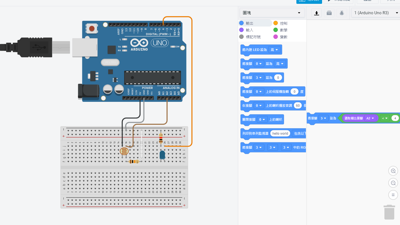Switch to the 輸入 blocks category
The width and height of the screenshot is (400, 225).
pos(249,30)
